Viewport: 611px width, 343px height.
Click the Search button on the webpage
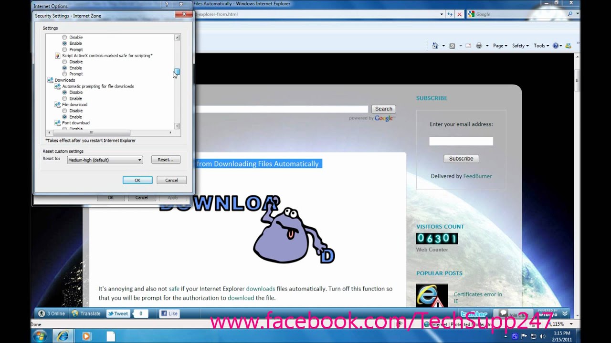[x=383, y=109]
